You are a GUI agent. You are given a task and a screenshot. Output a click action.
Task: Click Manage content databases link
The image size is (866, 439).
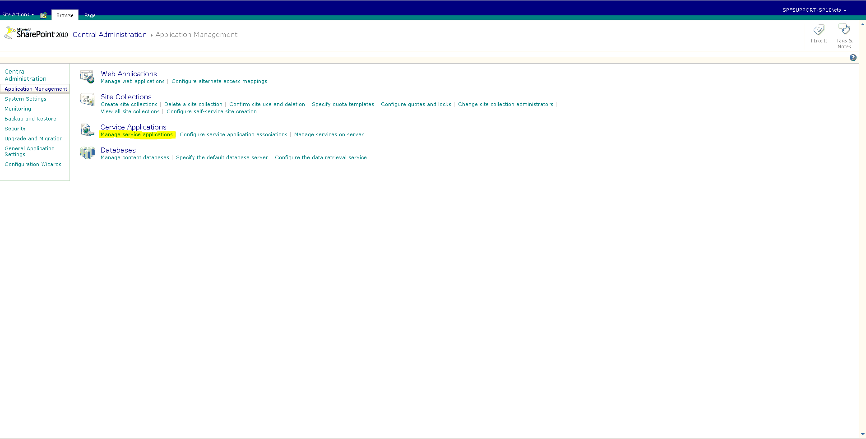[x=135, y=157]
